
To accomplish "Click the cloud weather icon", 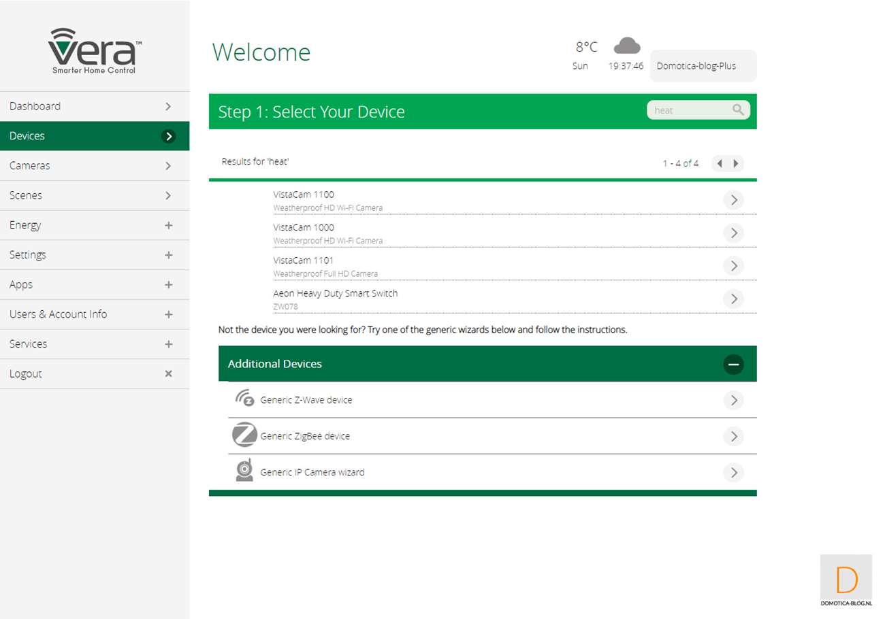I will 626,46.
